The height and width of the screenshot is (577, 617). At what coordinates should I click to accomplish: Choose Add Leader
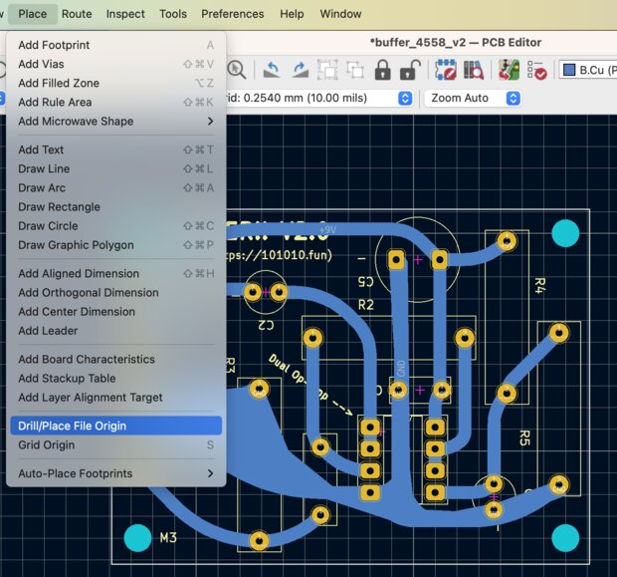pos(116,331)
